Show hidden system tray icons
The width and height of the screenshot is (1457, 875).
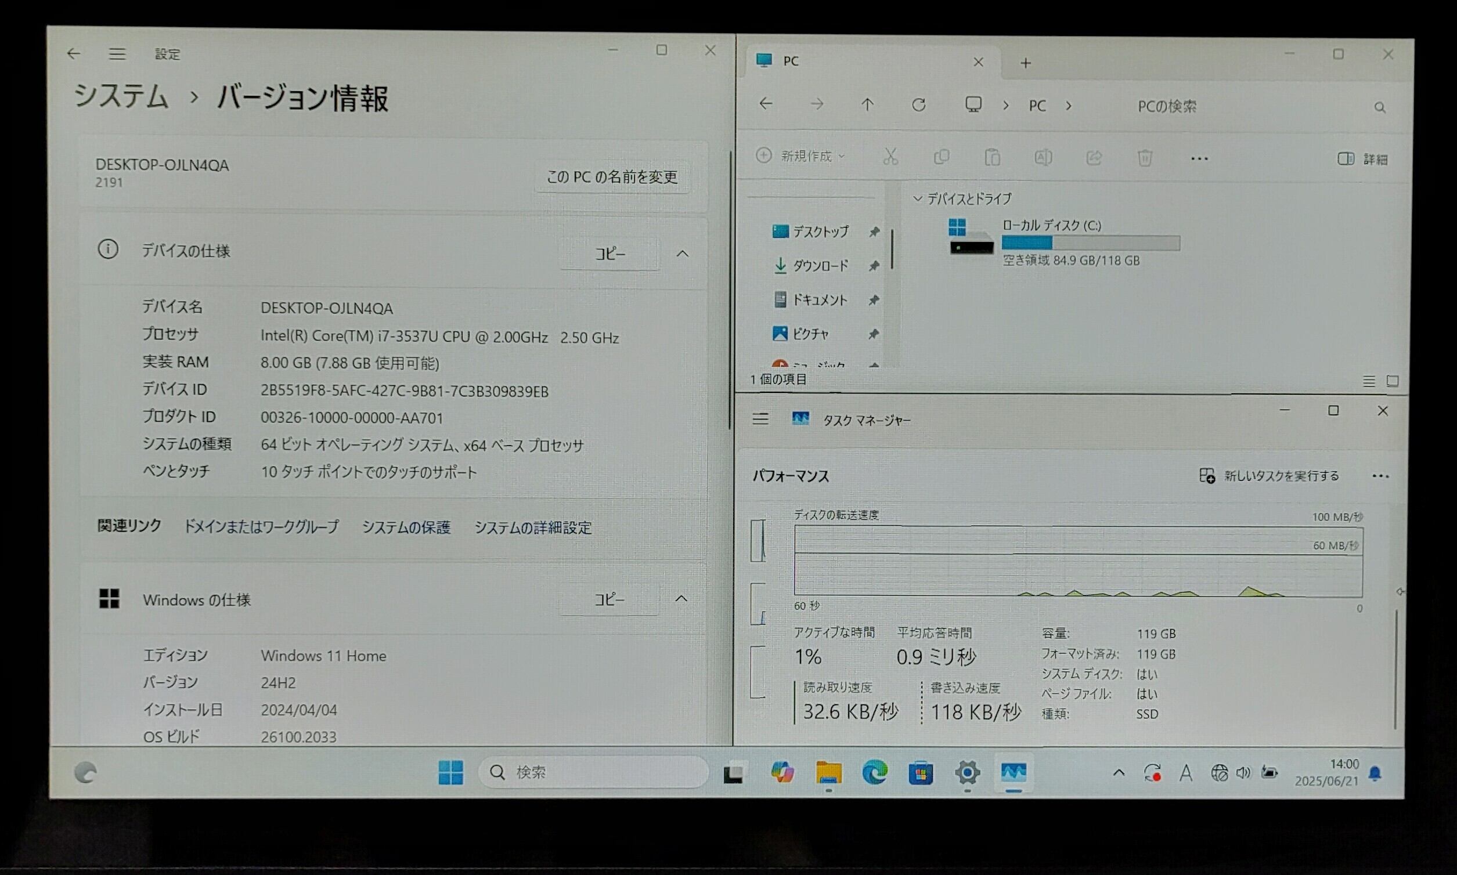(1119, 772)
